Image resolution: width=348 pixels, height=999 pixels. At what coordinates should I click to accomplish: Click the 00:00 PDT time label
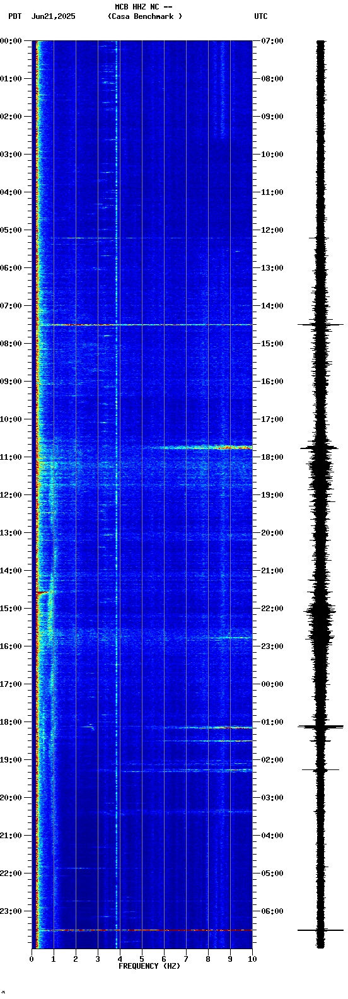(11, 41)
